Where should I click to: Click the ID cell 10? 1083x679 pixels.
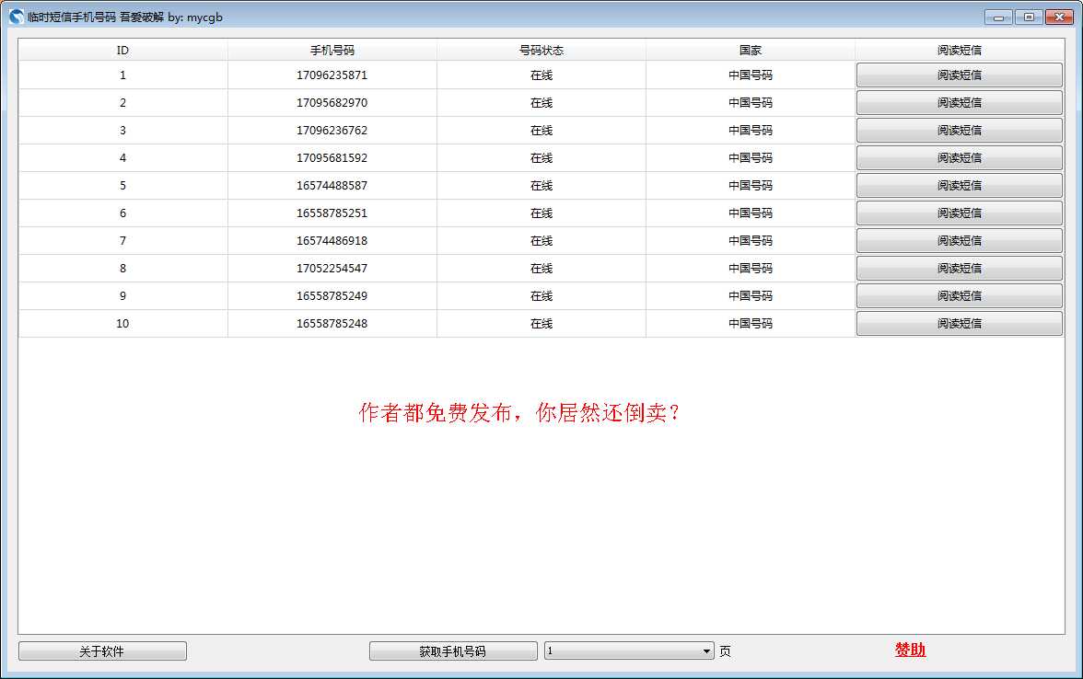pos(123,324)
